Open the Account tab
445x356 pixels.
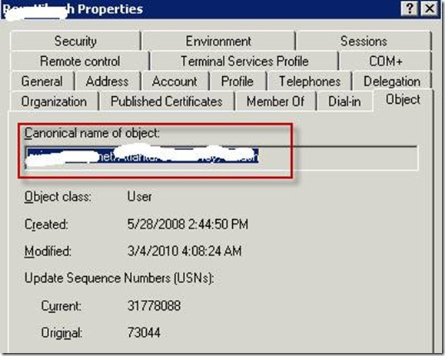click(x=174, y=82)
